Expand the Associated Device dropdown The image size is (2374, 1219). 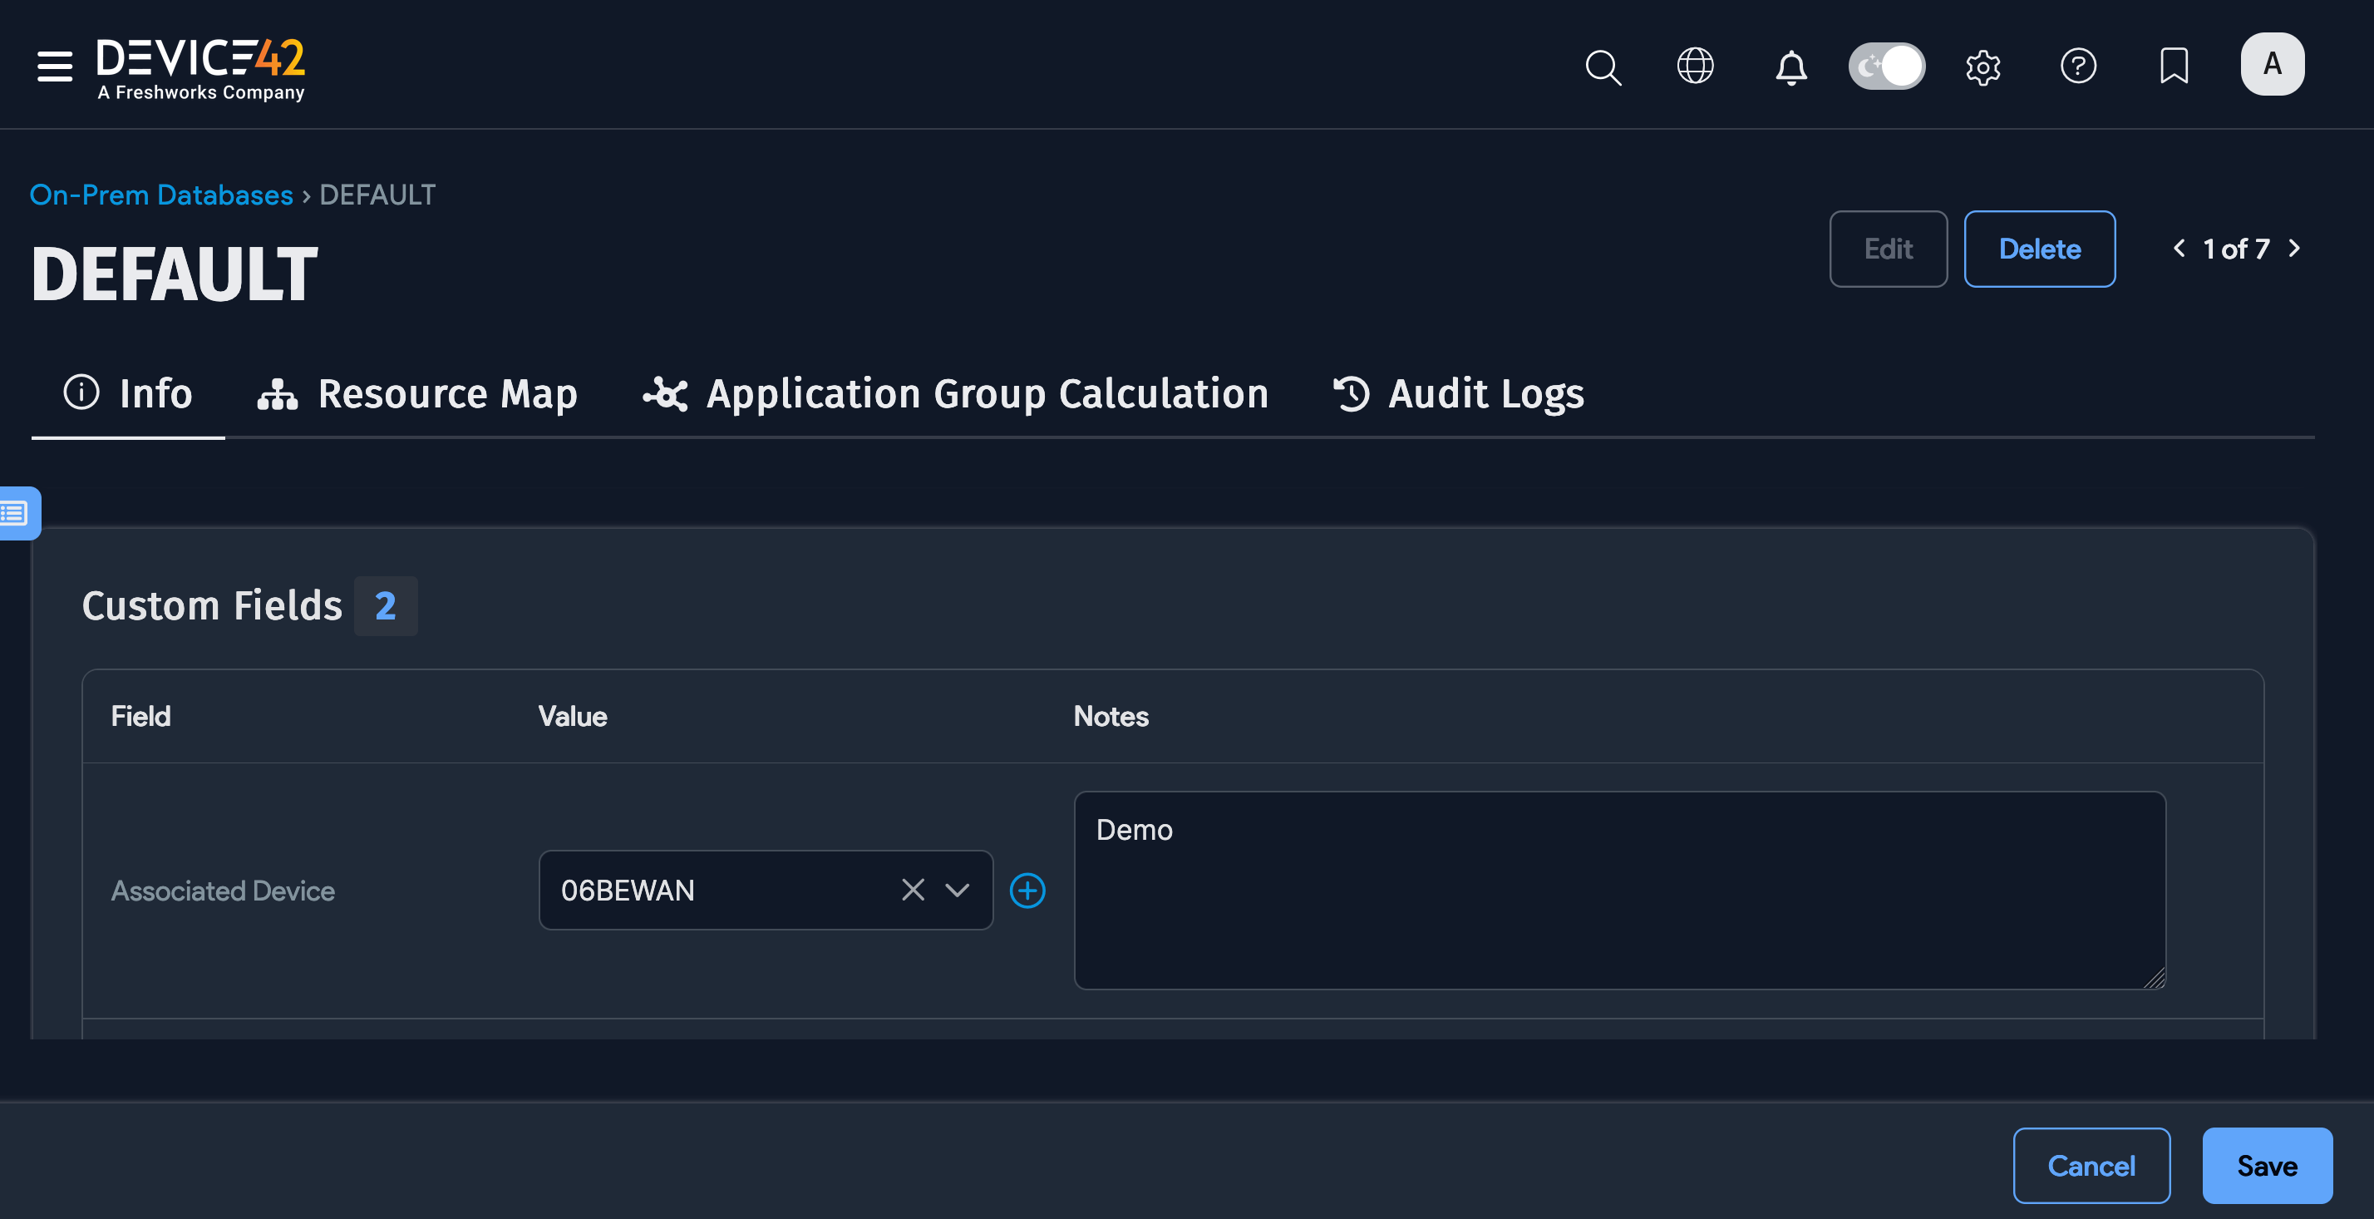pos(958,890)
